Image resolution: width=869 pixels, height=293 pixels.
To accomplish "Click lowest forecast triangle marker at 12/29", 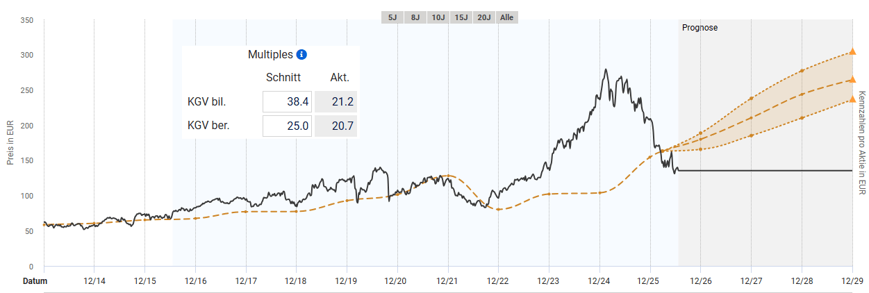I will point(853,99).
